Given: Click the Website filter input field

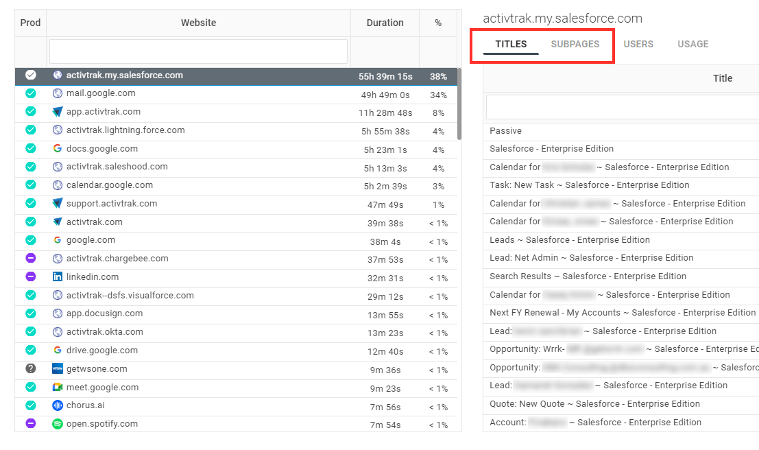Looking at the screenshot, I should (x=198, y=51).
